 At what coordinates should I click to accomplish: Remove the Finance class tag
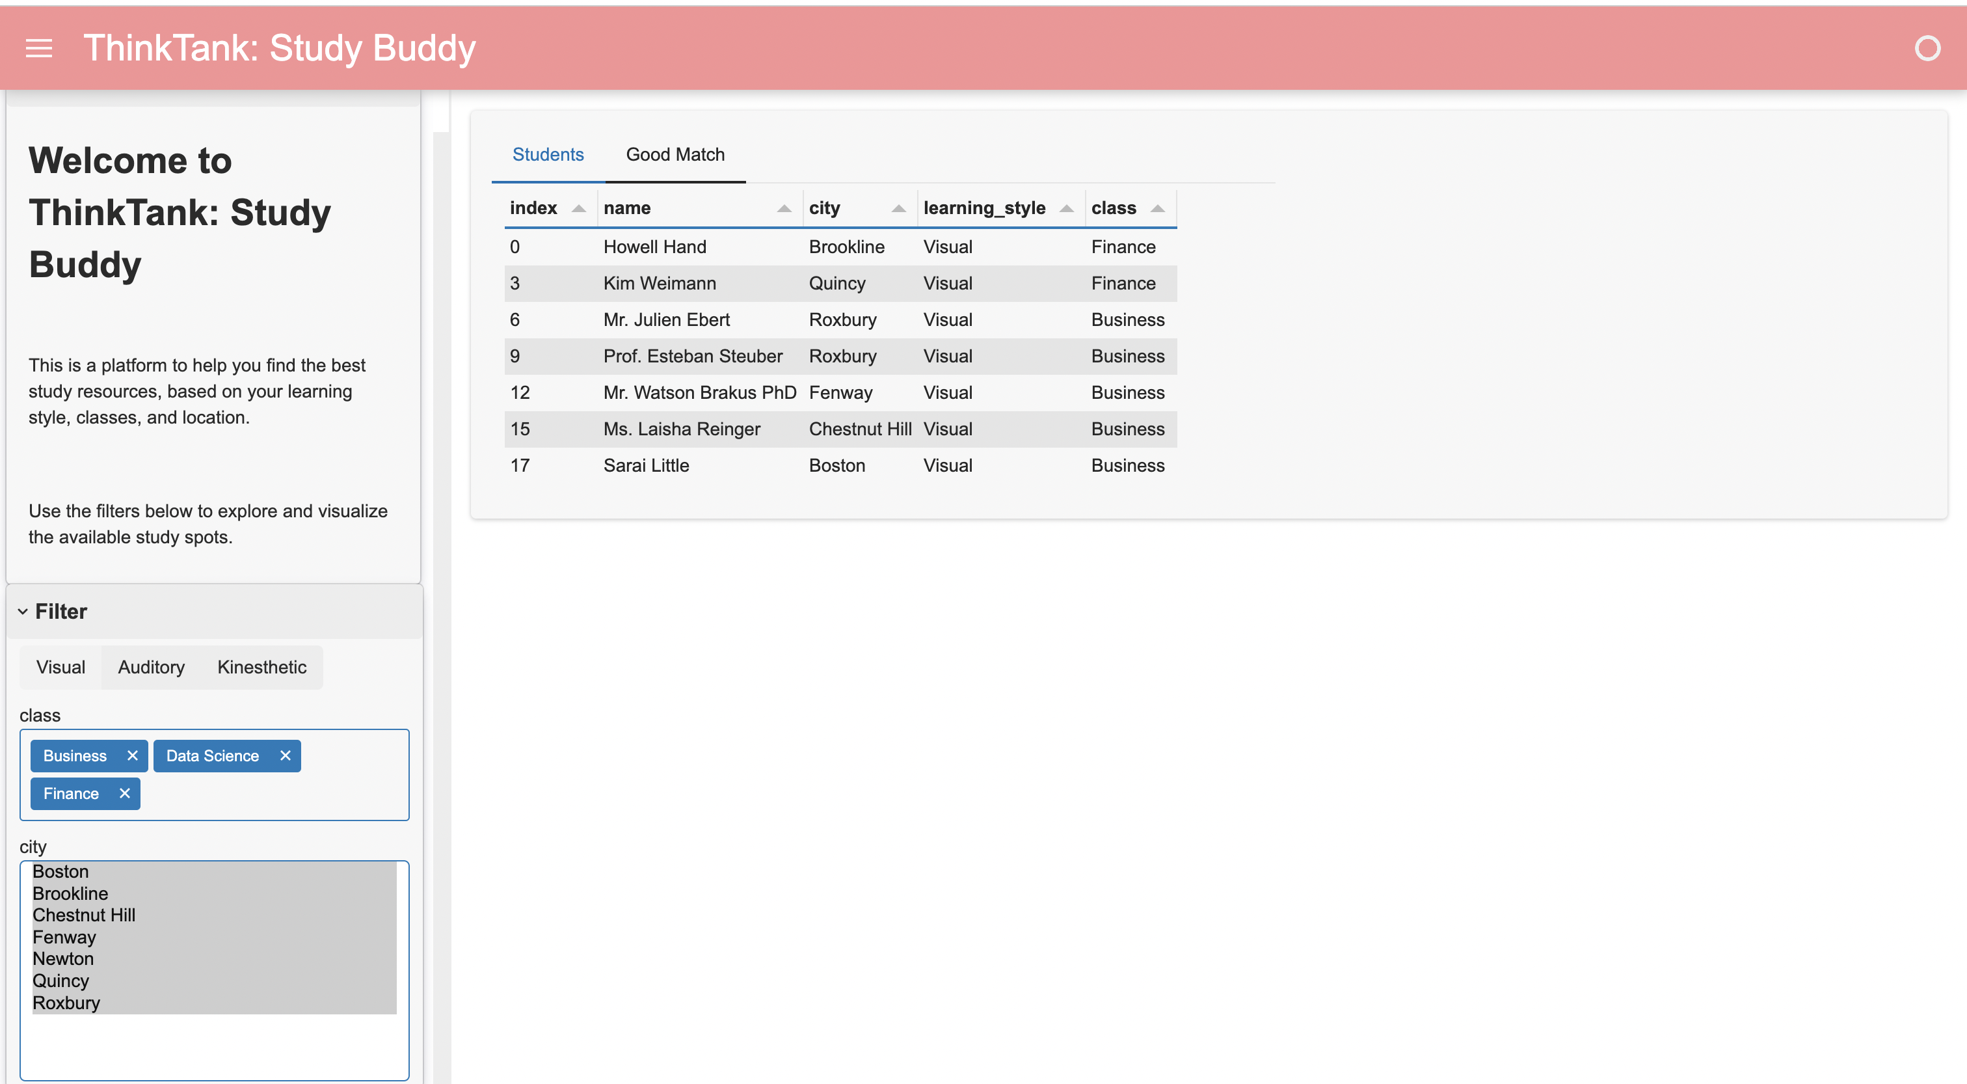124,793
